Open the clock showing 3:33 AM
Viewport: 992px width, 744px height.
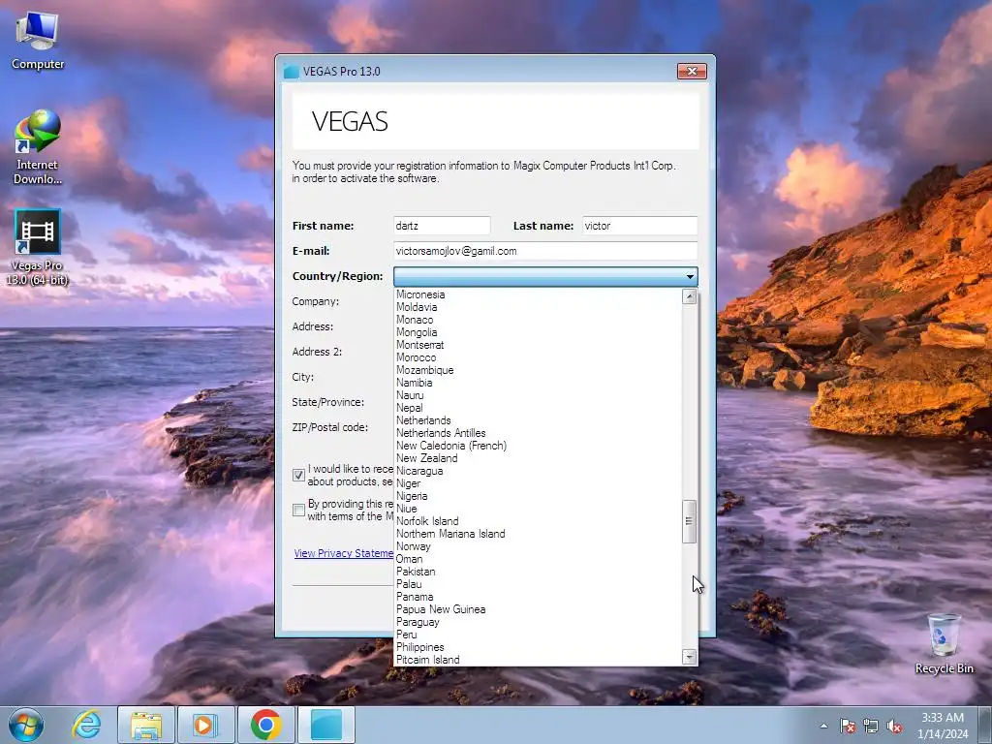point(943,726)
